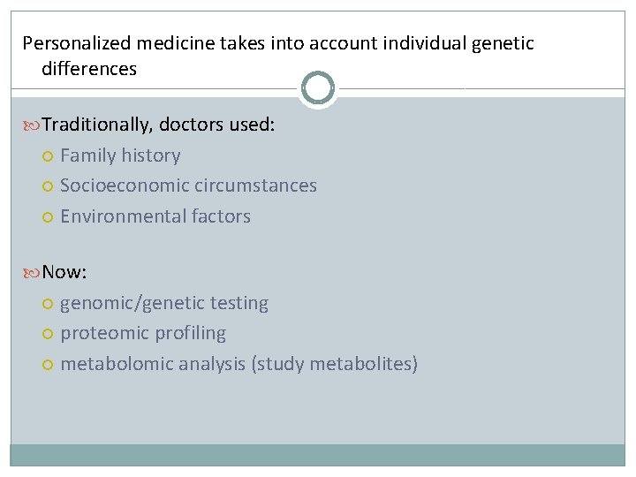Image resolution: width=636 pixels, height=477 pixels.
Task: Click the "Traditionally, doctors used:" heading text
Action: pyautogui.click(x=159, y=125)
